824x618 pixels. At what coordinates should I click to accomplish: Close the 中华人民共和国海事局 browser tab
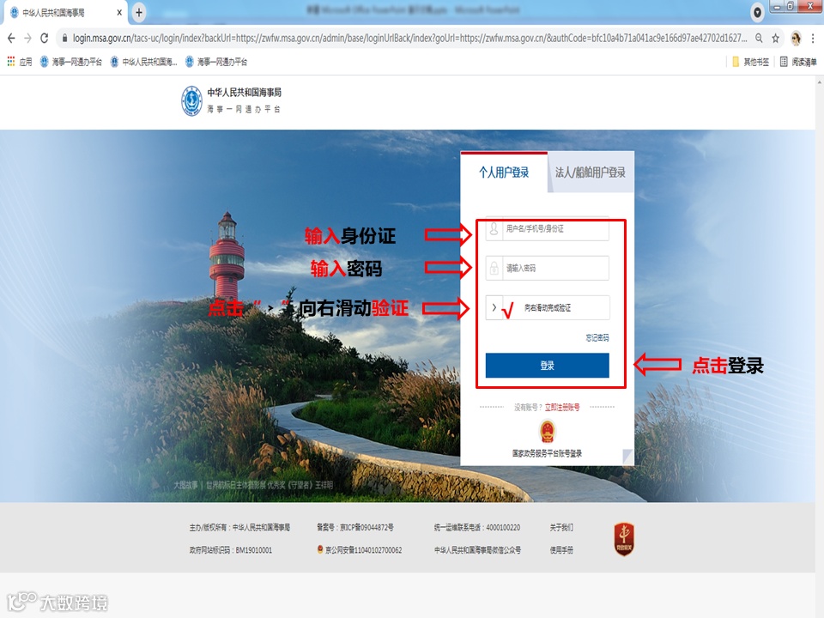[119, 12]
